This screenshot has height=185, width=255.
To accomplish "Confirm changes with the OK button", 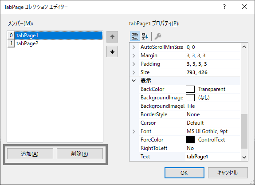I will point(184,173).
